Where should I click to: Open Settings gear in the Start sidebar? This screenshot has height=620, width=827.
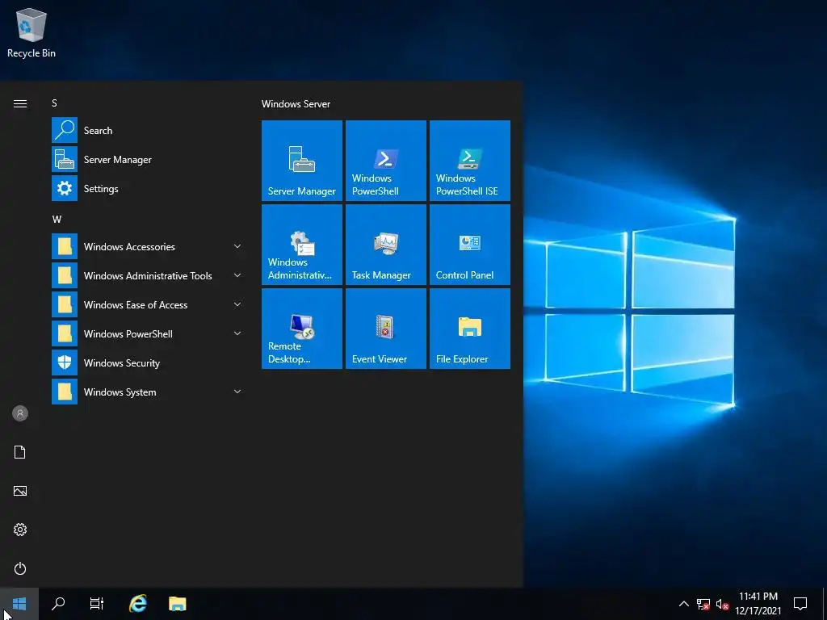pos(20,530)
